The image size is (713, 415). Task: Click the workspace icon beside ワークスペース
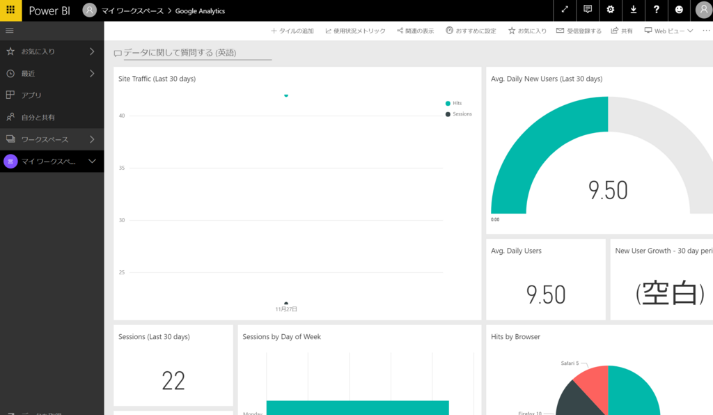(10, 139)
